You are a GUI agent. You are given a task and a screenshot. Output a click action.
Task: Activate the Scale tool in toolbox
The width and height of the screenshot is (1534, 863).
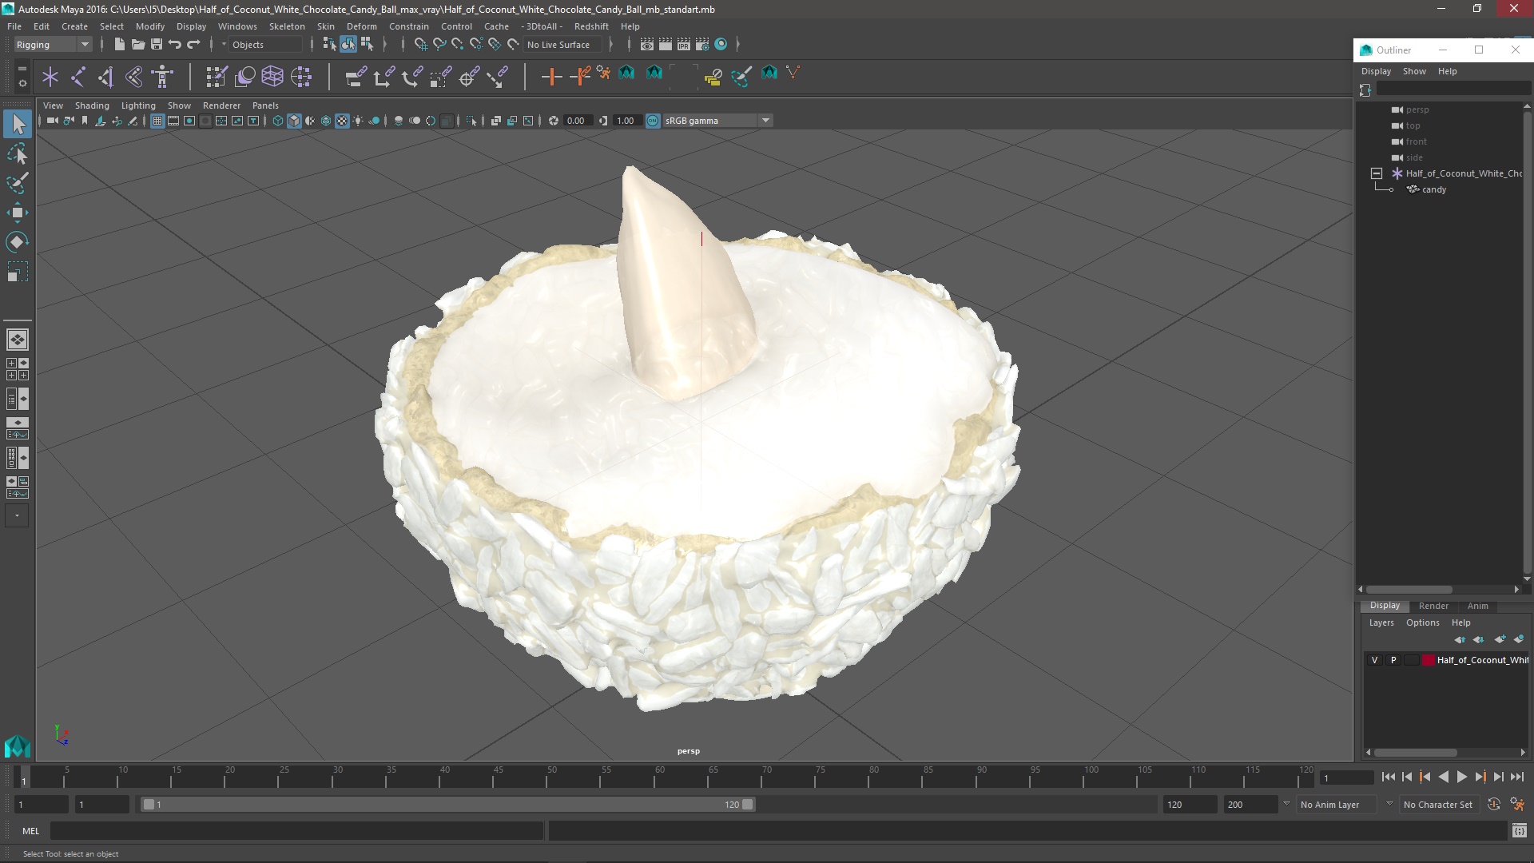coord(18,272)
